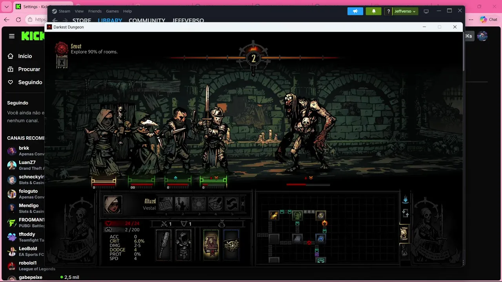The width and height of the screenshot is (502, 282).
Task: Click the Crusader's health bar
Action: (x=213, y=184)
